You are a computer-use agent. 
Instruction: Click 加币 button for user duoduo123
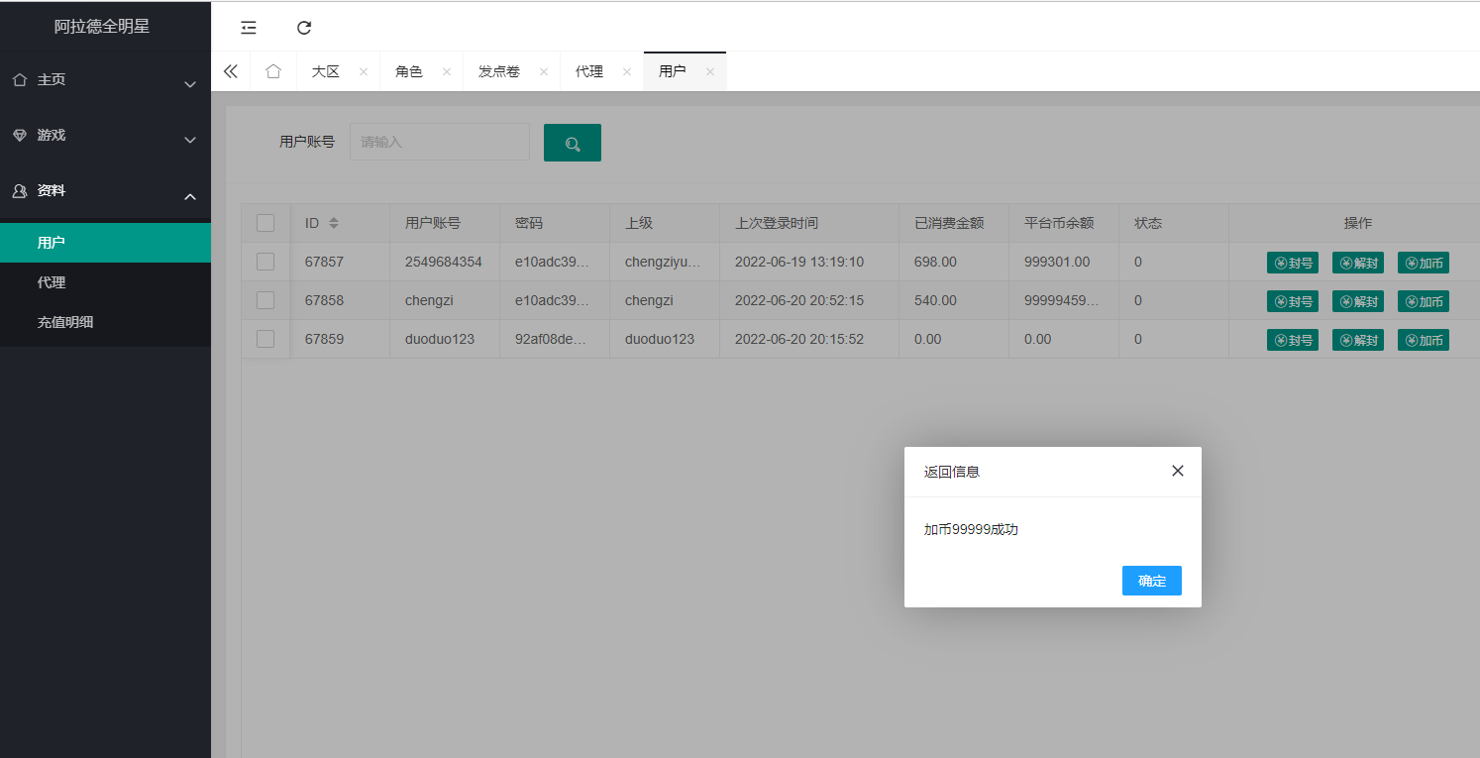(1423, 340)
